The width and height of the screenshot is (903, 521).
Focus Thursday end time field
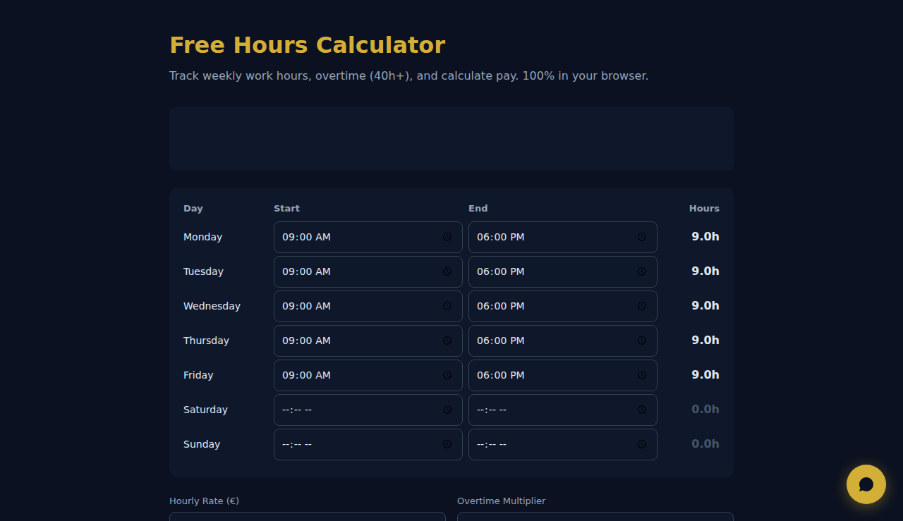click(563, 341)
